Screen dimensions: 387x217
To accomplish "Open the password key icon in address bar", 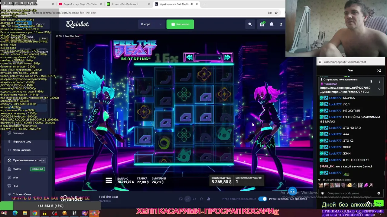I will (270, 13).
